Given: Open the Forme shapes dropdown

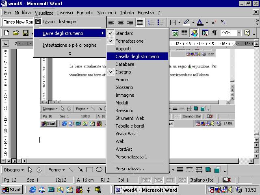Looking at the screenshot, I should pyautogui.click(x=56, y=170).
